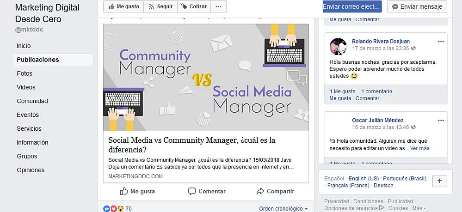
Task: Click the Compartir share arrow under post
Action: [275, 191]
